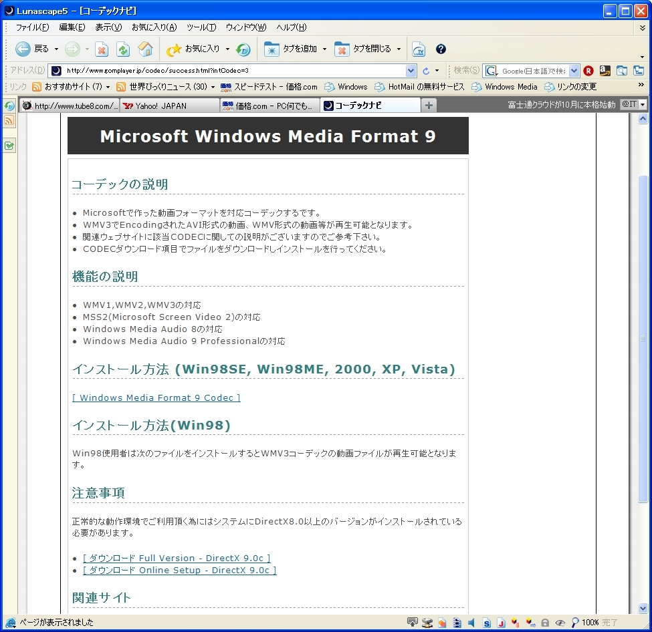This screenshot has width=652, height=632.
Task: Open the 編集(E) menu
Action: point(72,27)
